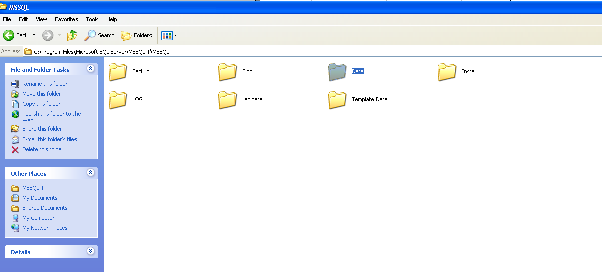Open My Network Places link

tap(45, 228)
